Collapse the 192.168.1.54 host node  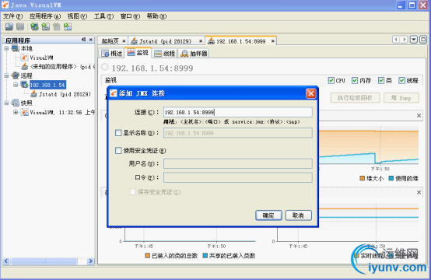16,85
